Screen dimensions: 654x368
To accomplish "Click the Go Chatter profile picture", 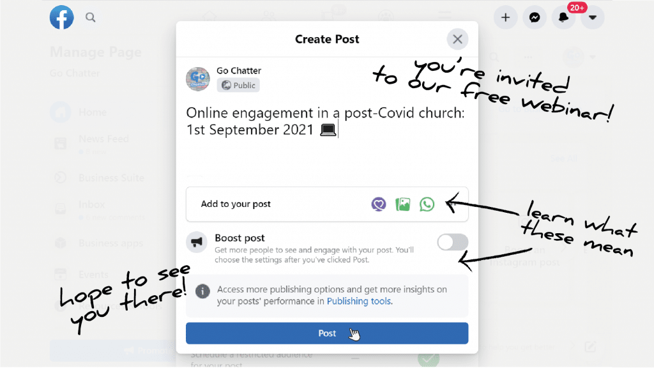I will [198, 79].
